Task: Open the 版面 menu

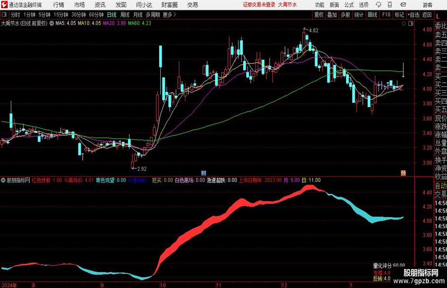Action: coord(334,5)
